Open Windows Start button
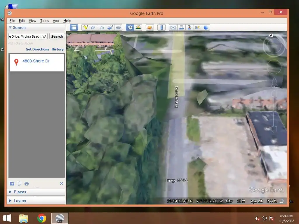 pos(7,218)
